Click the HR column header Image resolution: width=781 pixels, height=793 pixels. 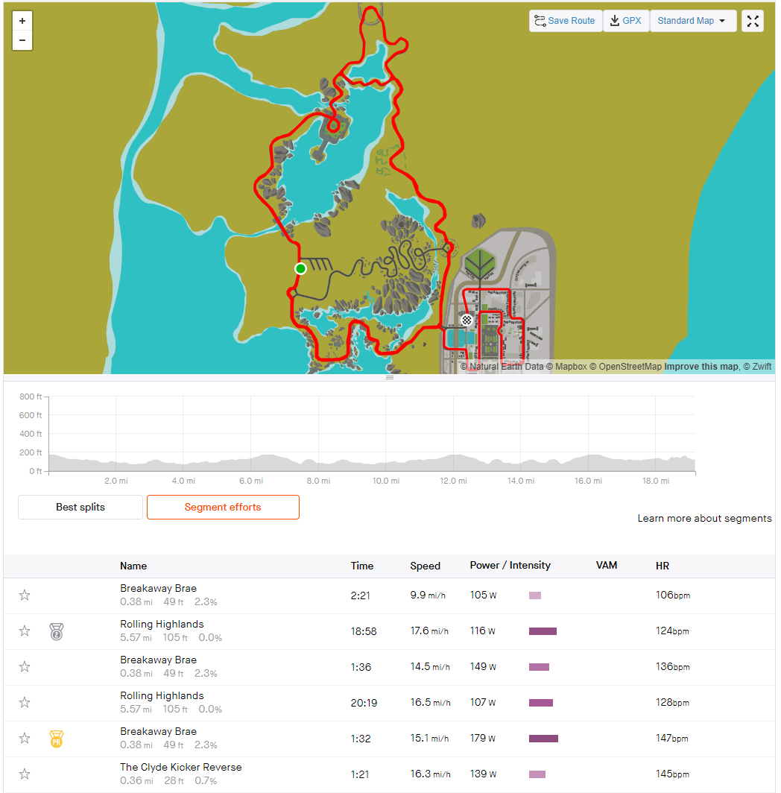point(662,566)
